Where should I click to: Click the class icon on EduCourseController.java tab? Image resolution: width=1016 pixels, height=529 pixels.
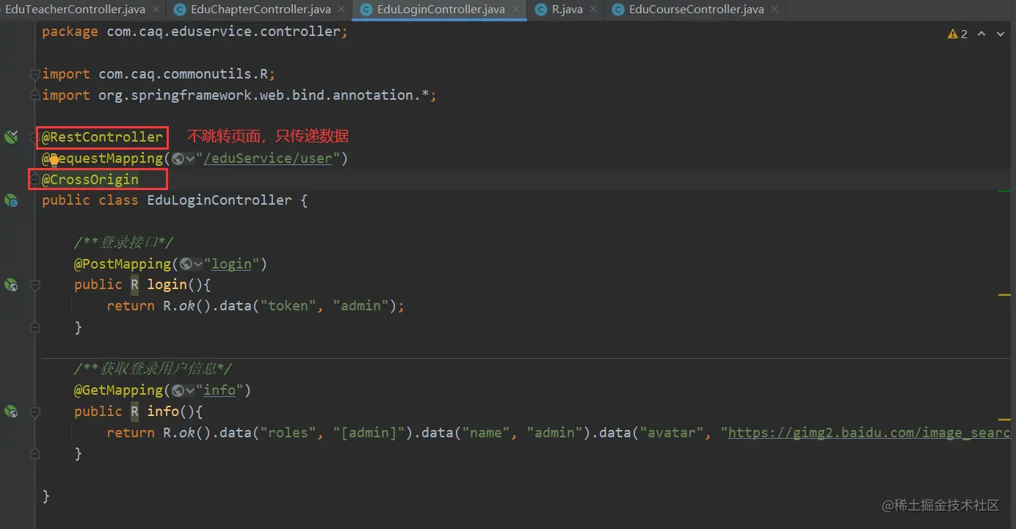click(x=618, y=10)
